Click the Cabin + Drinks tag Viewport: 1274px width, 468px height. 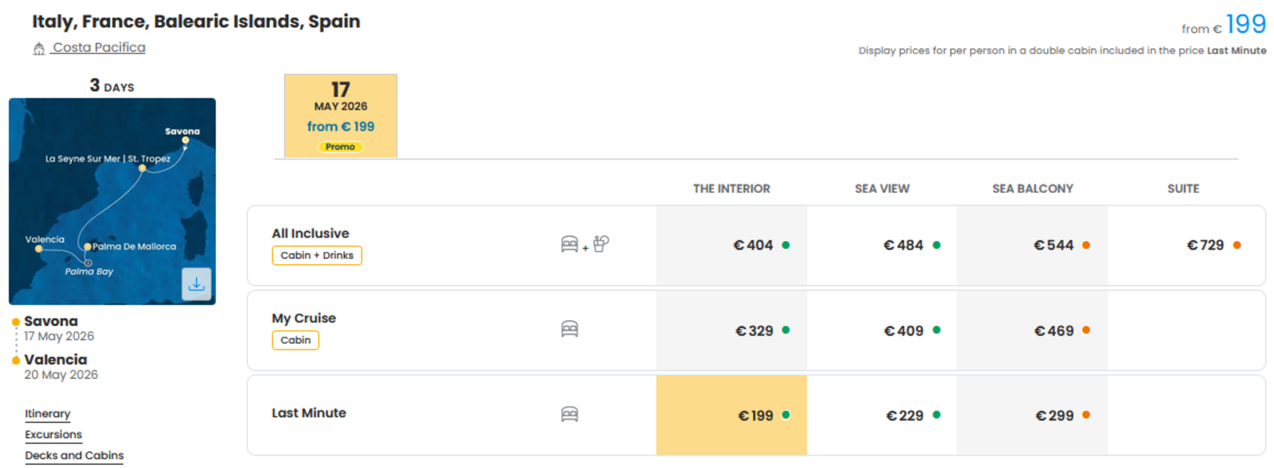click(317, 256)
